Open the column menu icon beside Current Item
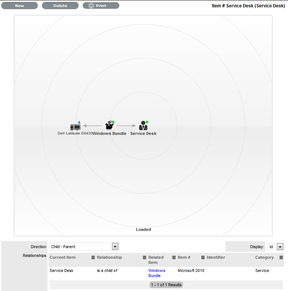 93,257
